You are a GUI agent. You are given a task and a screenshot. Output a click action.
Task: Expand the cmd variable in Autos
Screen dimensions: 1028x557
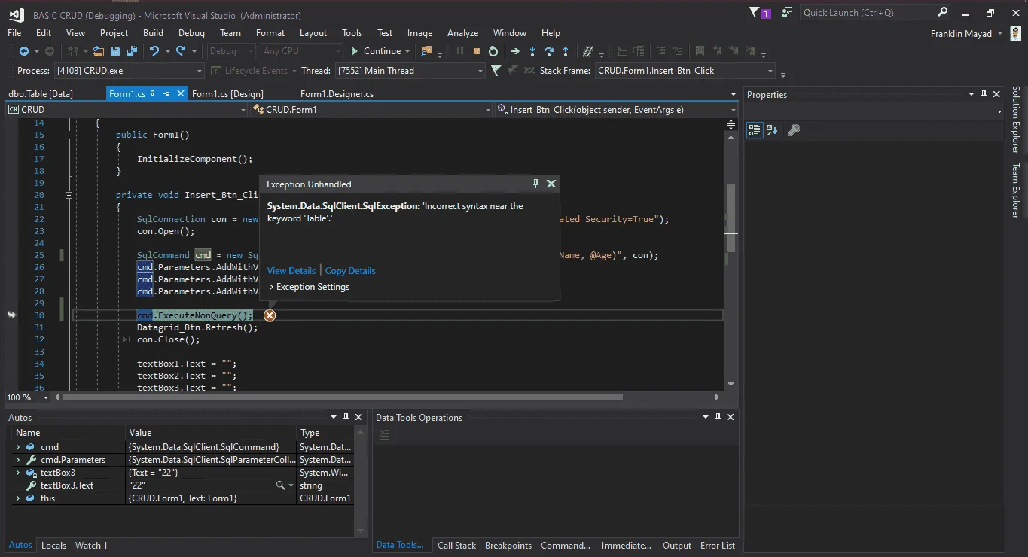[18, 447]
